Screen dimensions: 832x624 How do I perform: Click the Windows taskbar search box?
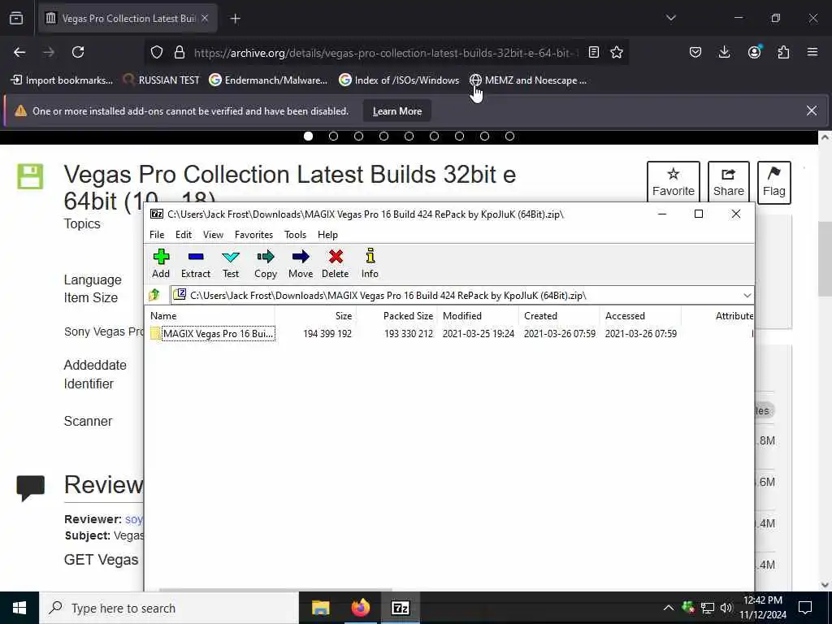(x=169, y=608)
